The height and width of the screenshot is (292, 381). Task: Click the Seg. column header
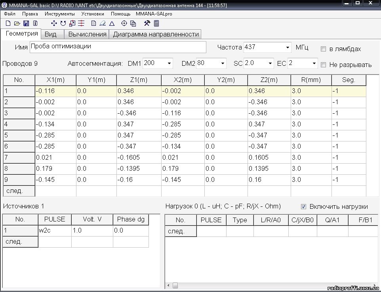coord(349,80)
